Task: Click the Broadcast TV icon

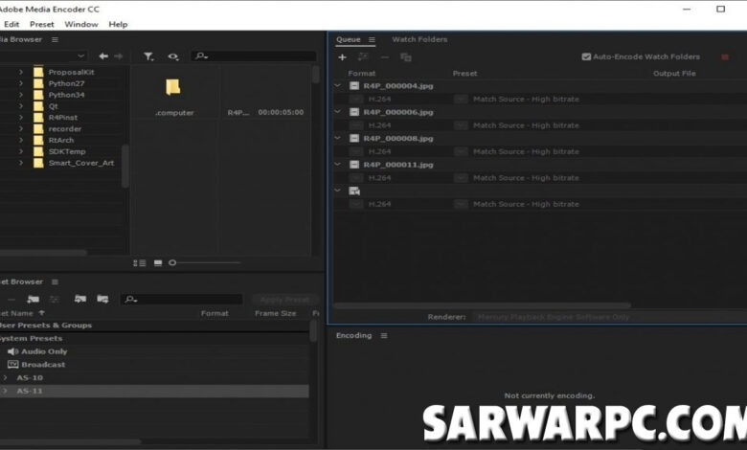Action: pos(12,365)
